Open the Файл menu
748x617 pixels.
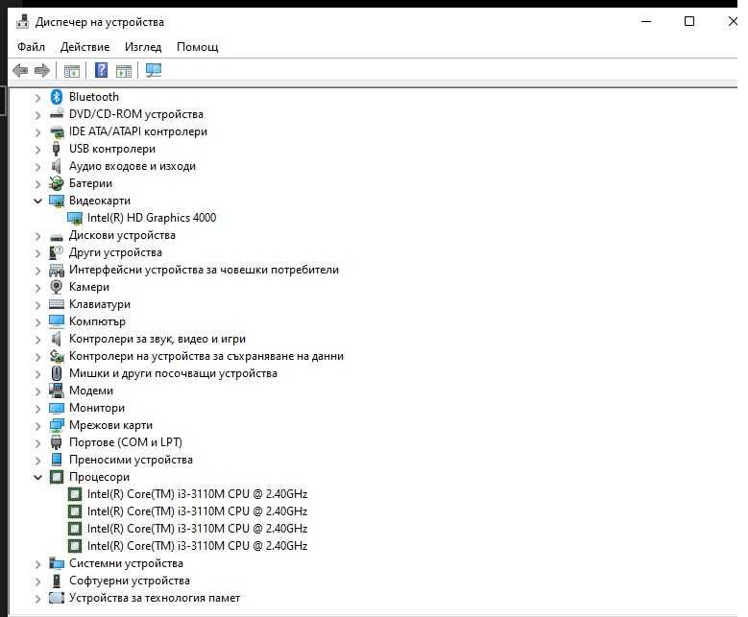coord(31,47)
